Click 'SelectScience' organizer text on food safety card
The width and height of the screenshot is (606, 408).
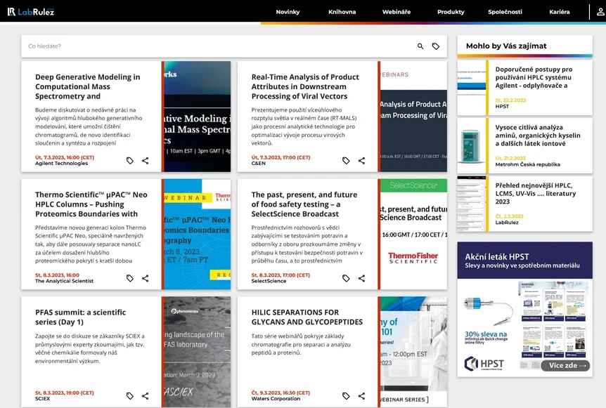(269, 281)
